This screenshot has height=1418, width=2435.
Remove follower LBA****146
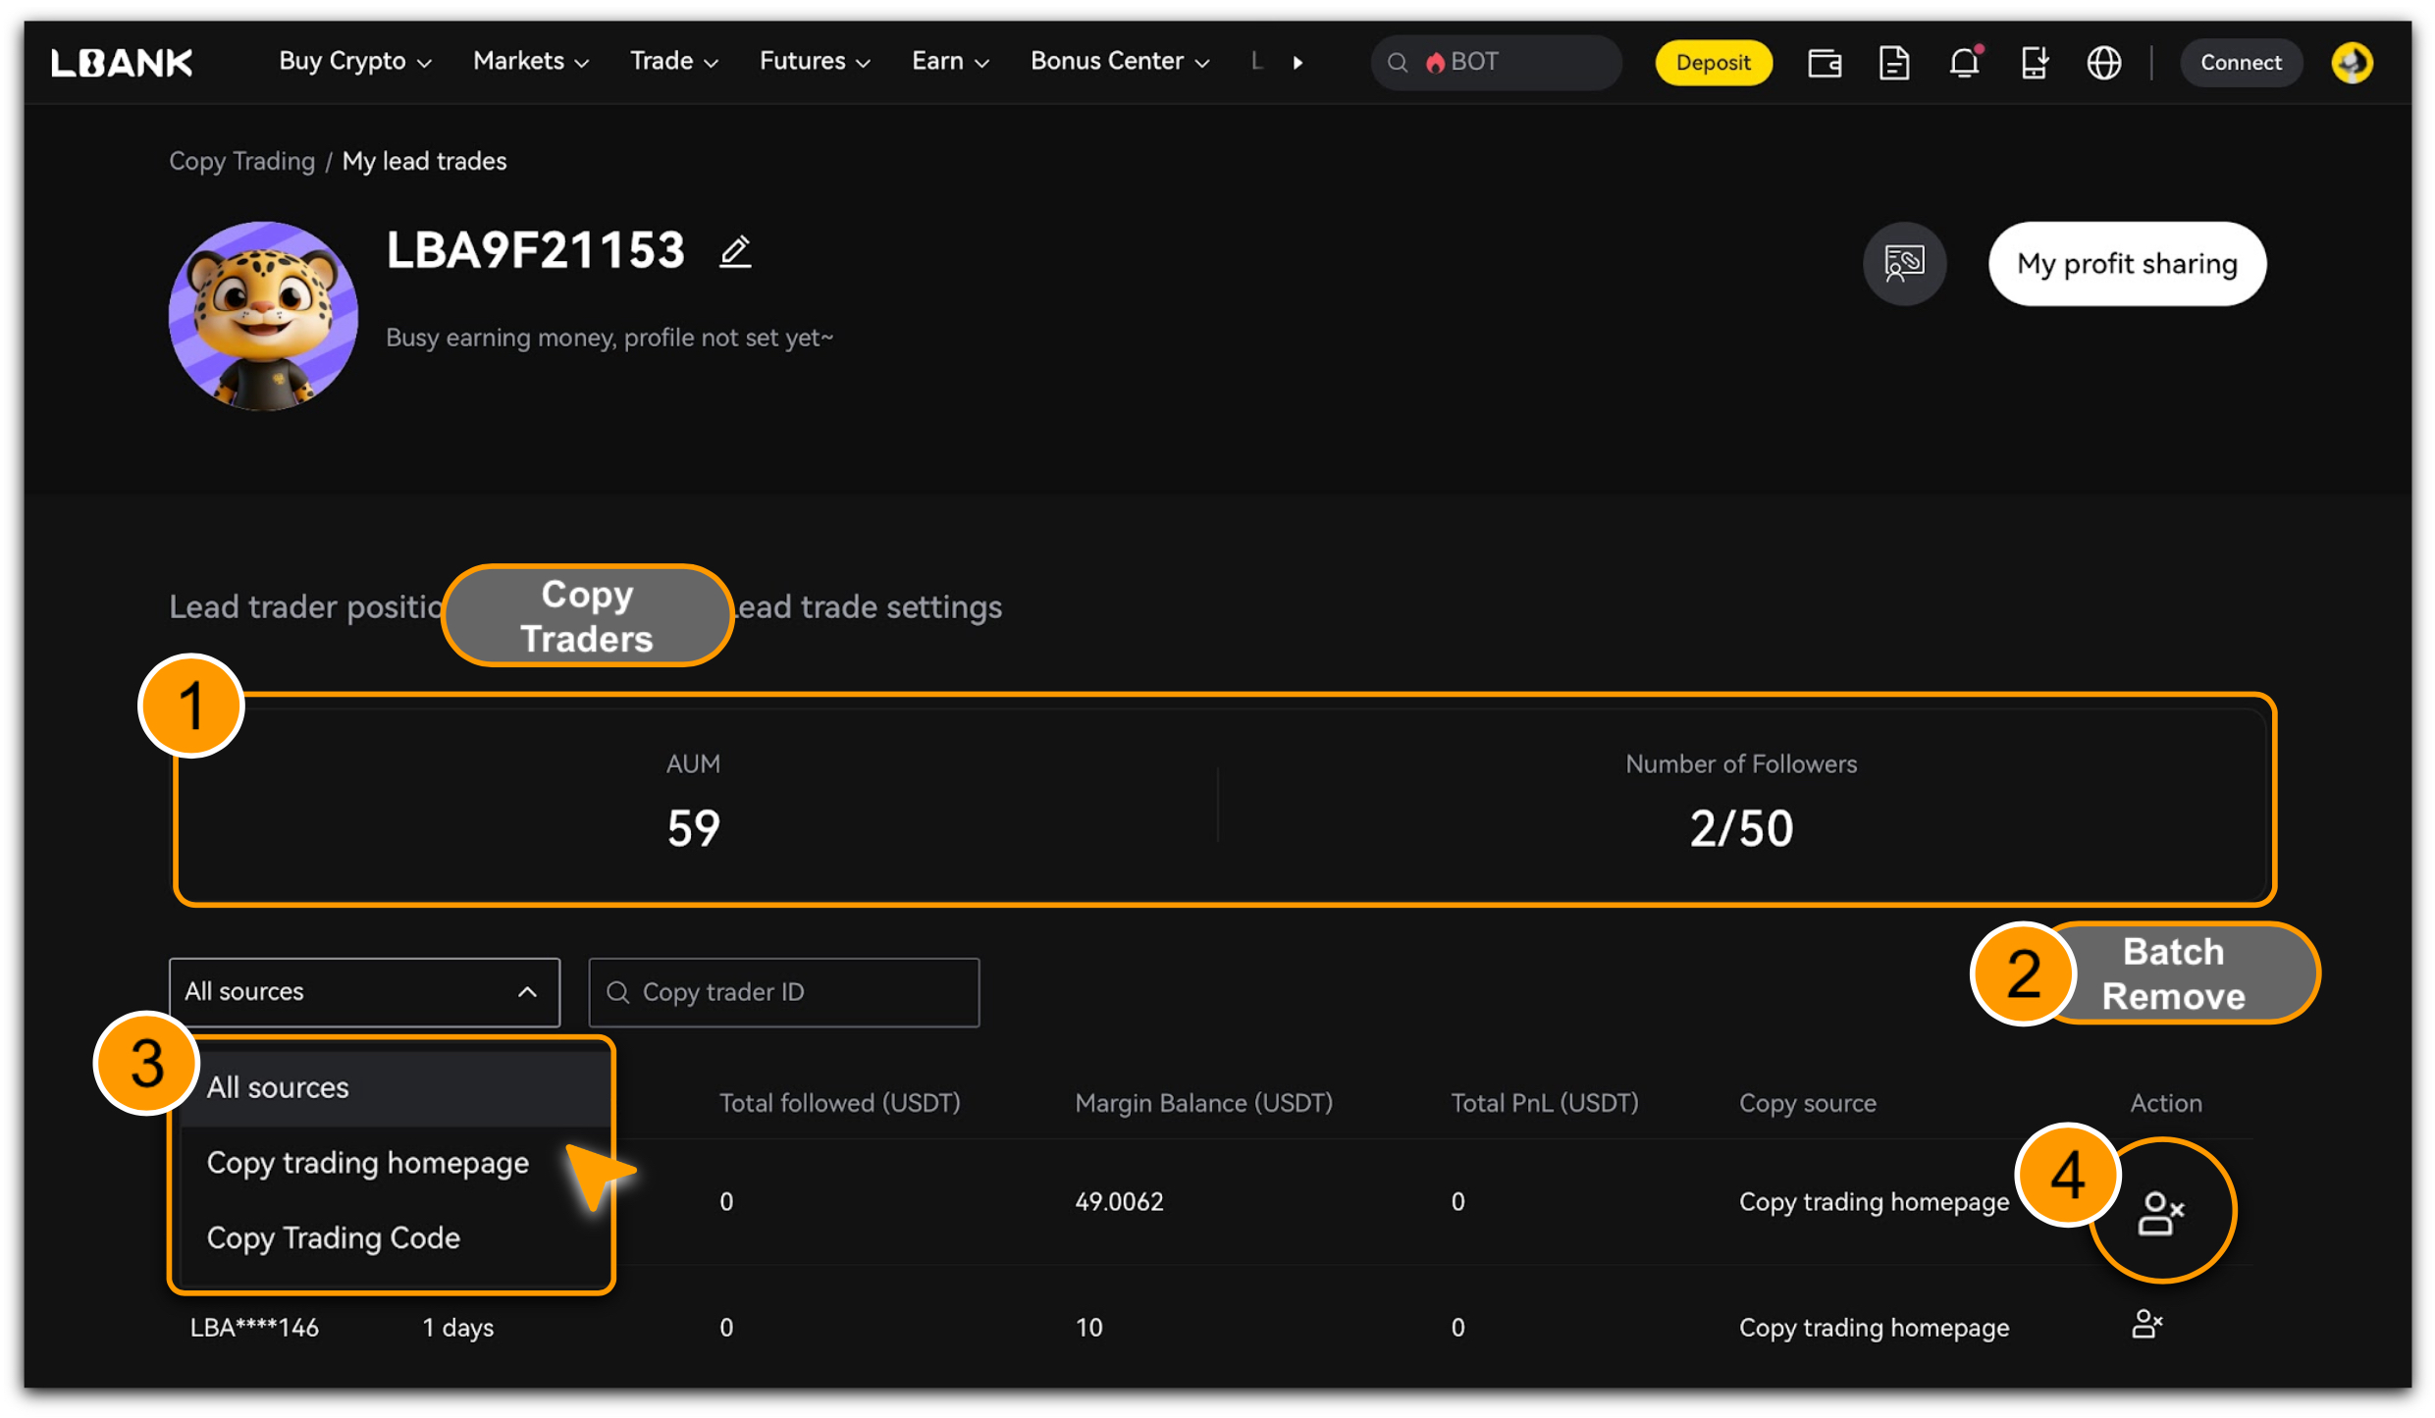tap(2146, 1324)
